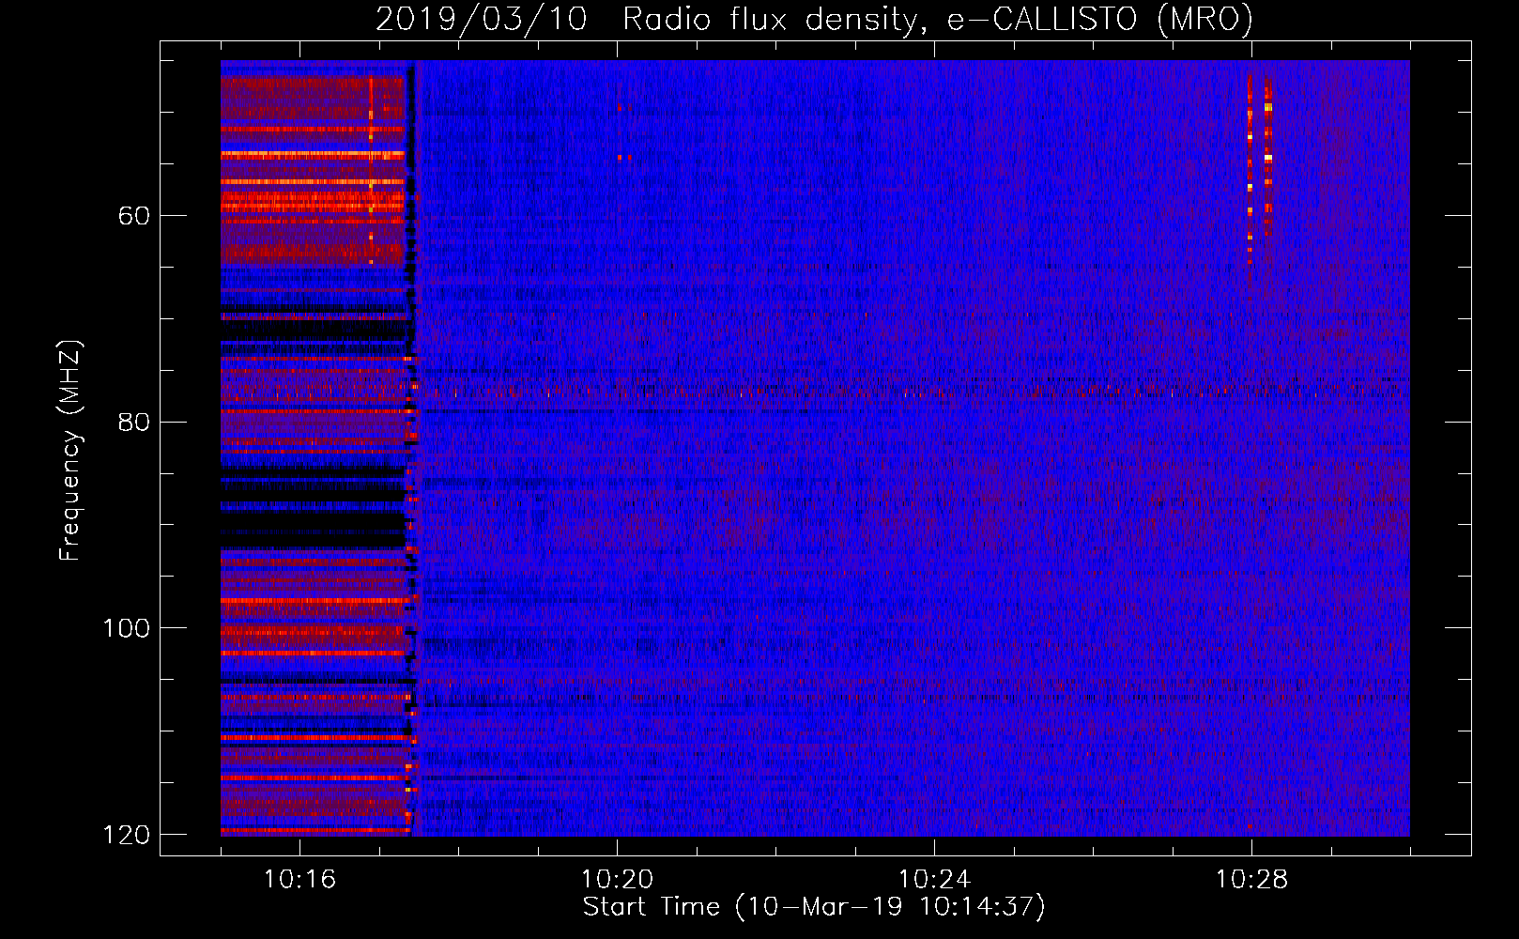Click the 10:20 time tick label
1519x939 pixels.
click(617, 880)
